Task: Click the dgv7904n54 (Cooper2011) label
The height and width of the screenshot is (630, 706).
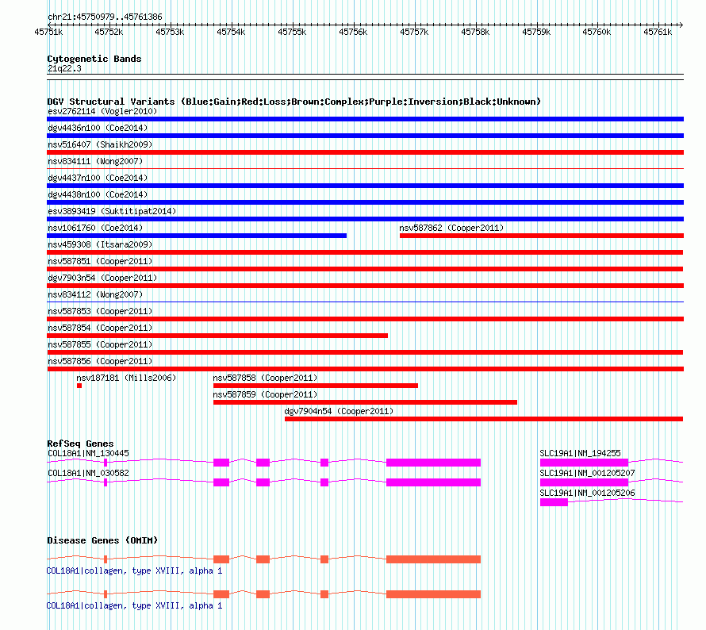Action: tap(339, 411)
